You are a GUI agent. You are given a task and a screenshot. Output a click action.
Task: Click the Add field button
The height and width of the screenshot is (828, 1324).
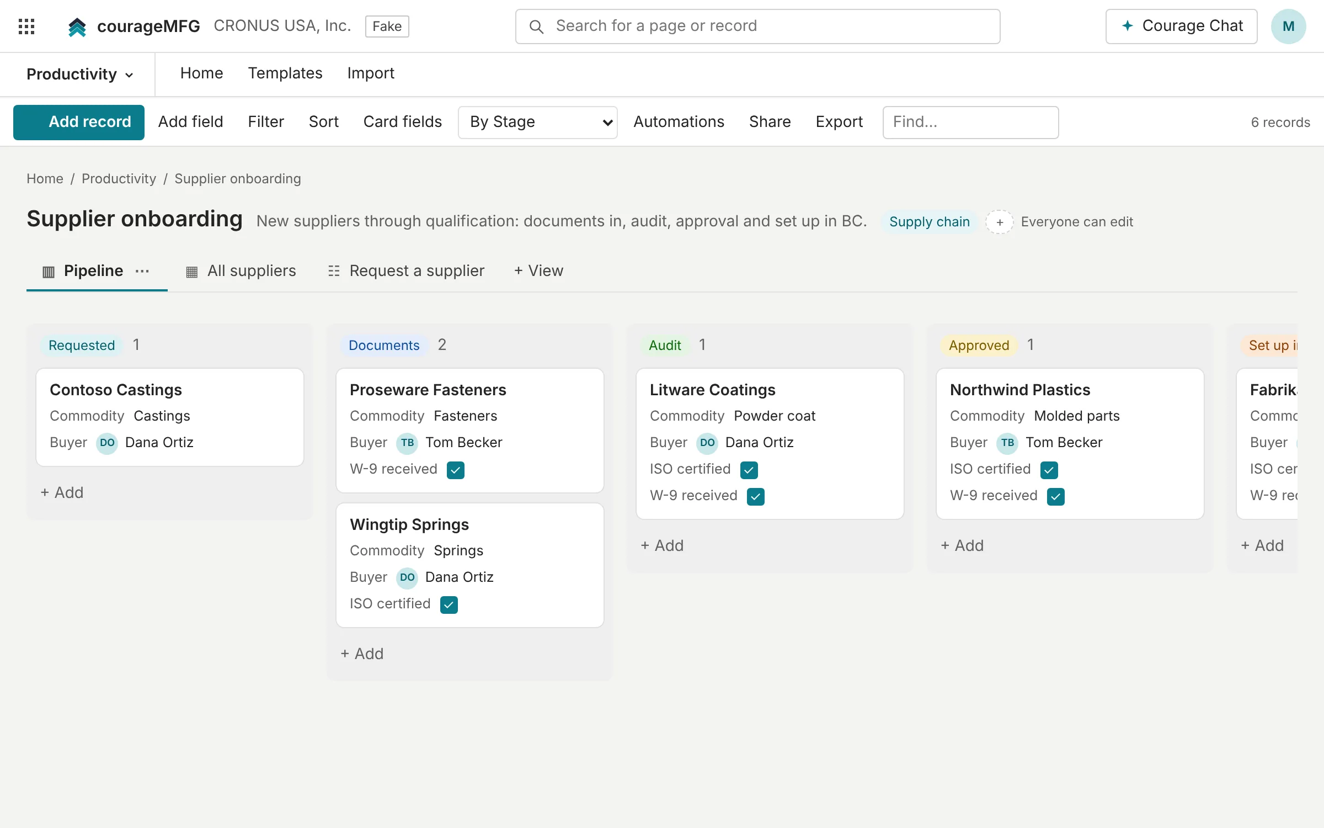point(191,121)
